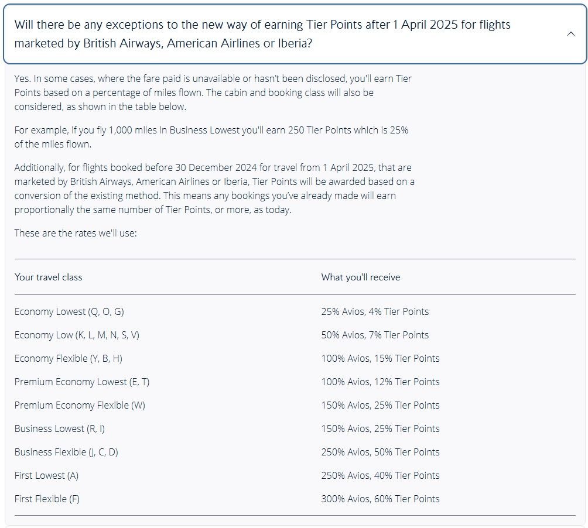Click the paragraph beginning 'Additionally, for flights booked'
This screenshot has width=588, height=528.
[214, 188]
